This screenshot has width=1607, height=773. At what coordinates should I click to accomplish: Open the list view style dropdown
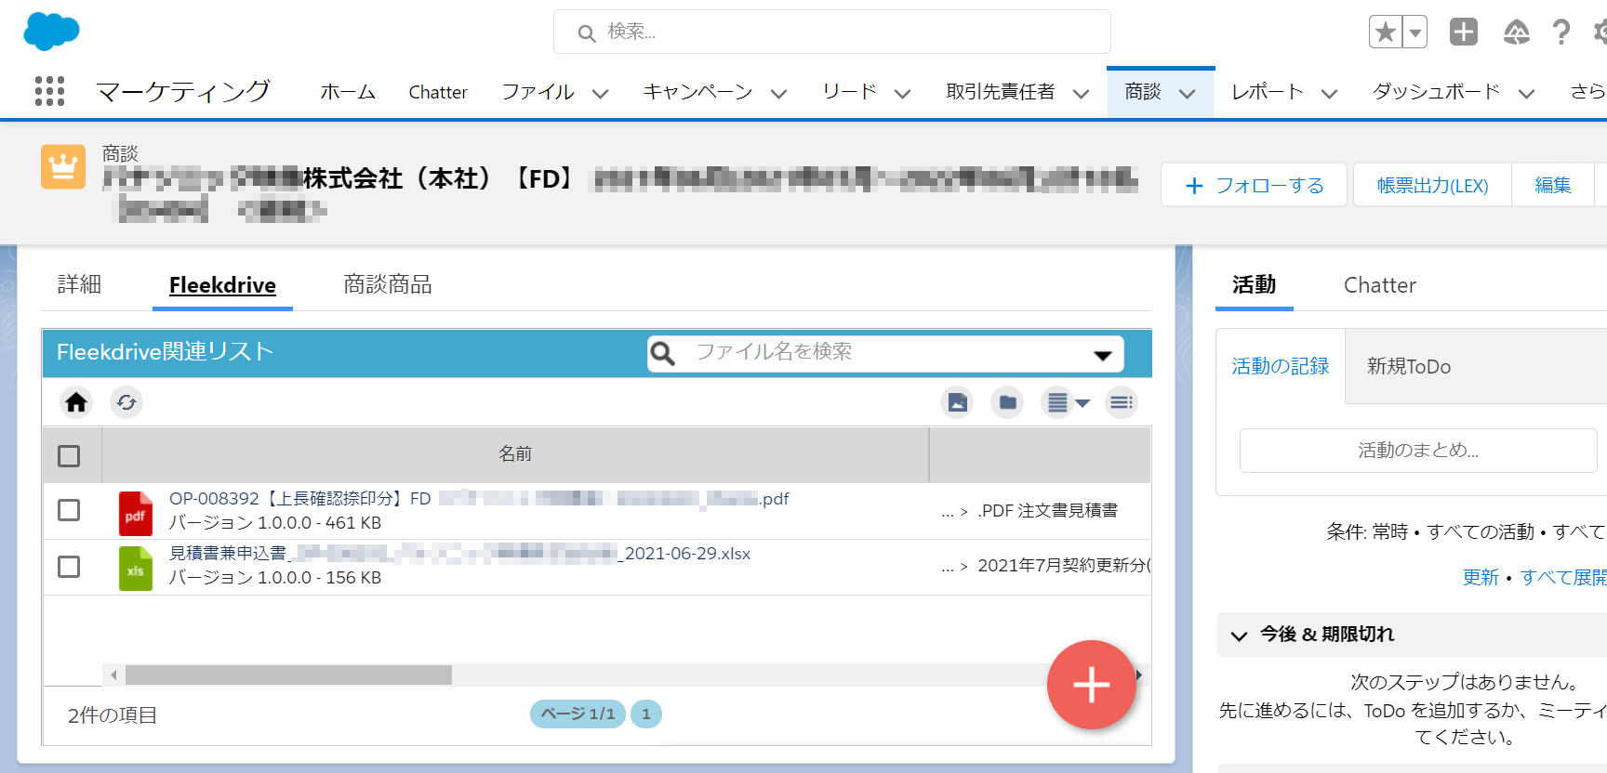[x=1068, y=402]
